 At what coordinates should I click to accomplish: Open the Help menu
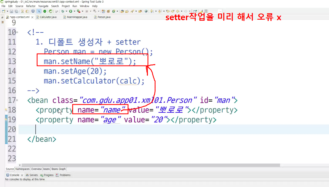tap(95, 6)
